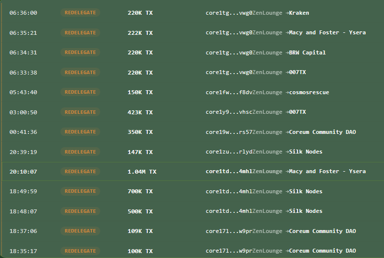Open the core19w...rs57 address
This screenshot has width=384, height=258.
[x=229, y=132]
